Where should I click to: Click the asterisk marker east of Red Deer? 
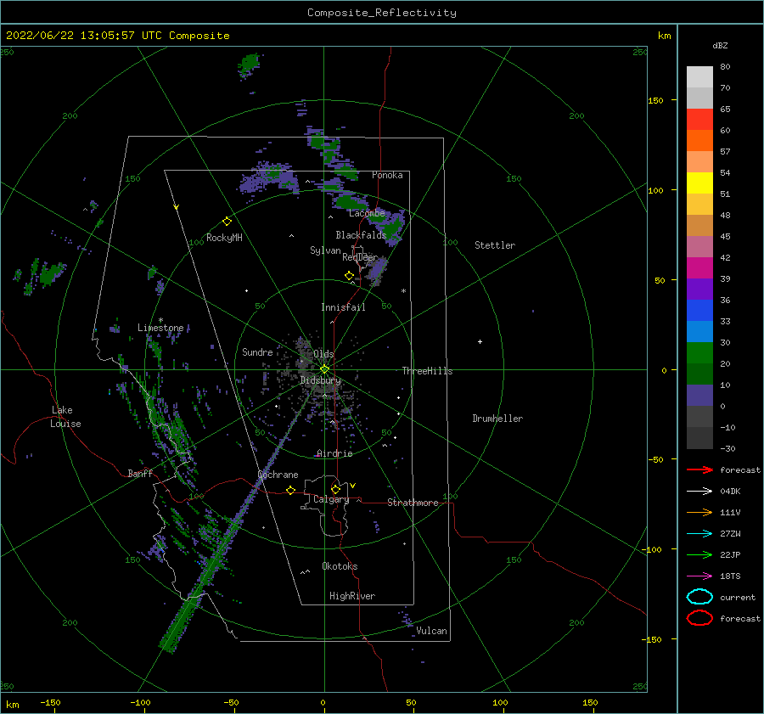click(x=403, y=291)
